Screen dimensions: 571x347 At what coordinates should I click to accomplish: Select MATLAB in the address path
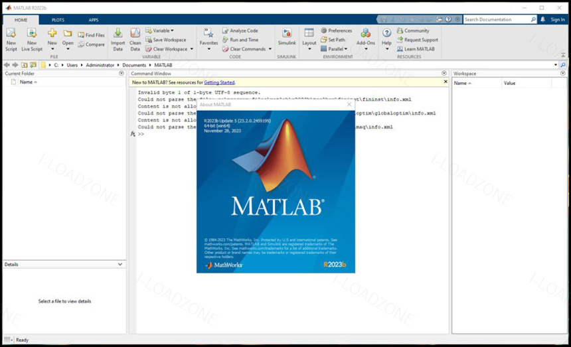click(x=163, y=65)
